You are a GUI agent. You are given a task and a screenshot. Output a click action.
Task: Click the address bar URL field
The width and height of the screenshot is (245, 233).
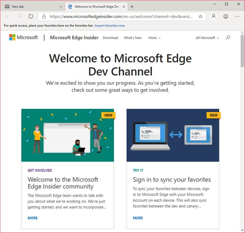point(122,17)
